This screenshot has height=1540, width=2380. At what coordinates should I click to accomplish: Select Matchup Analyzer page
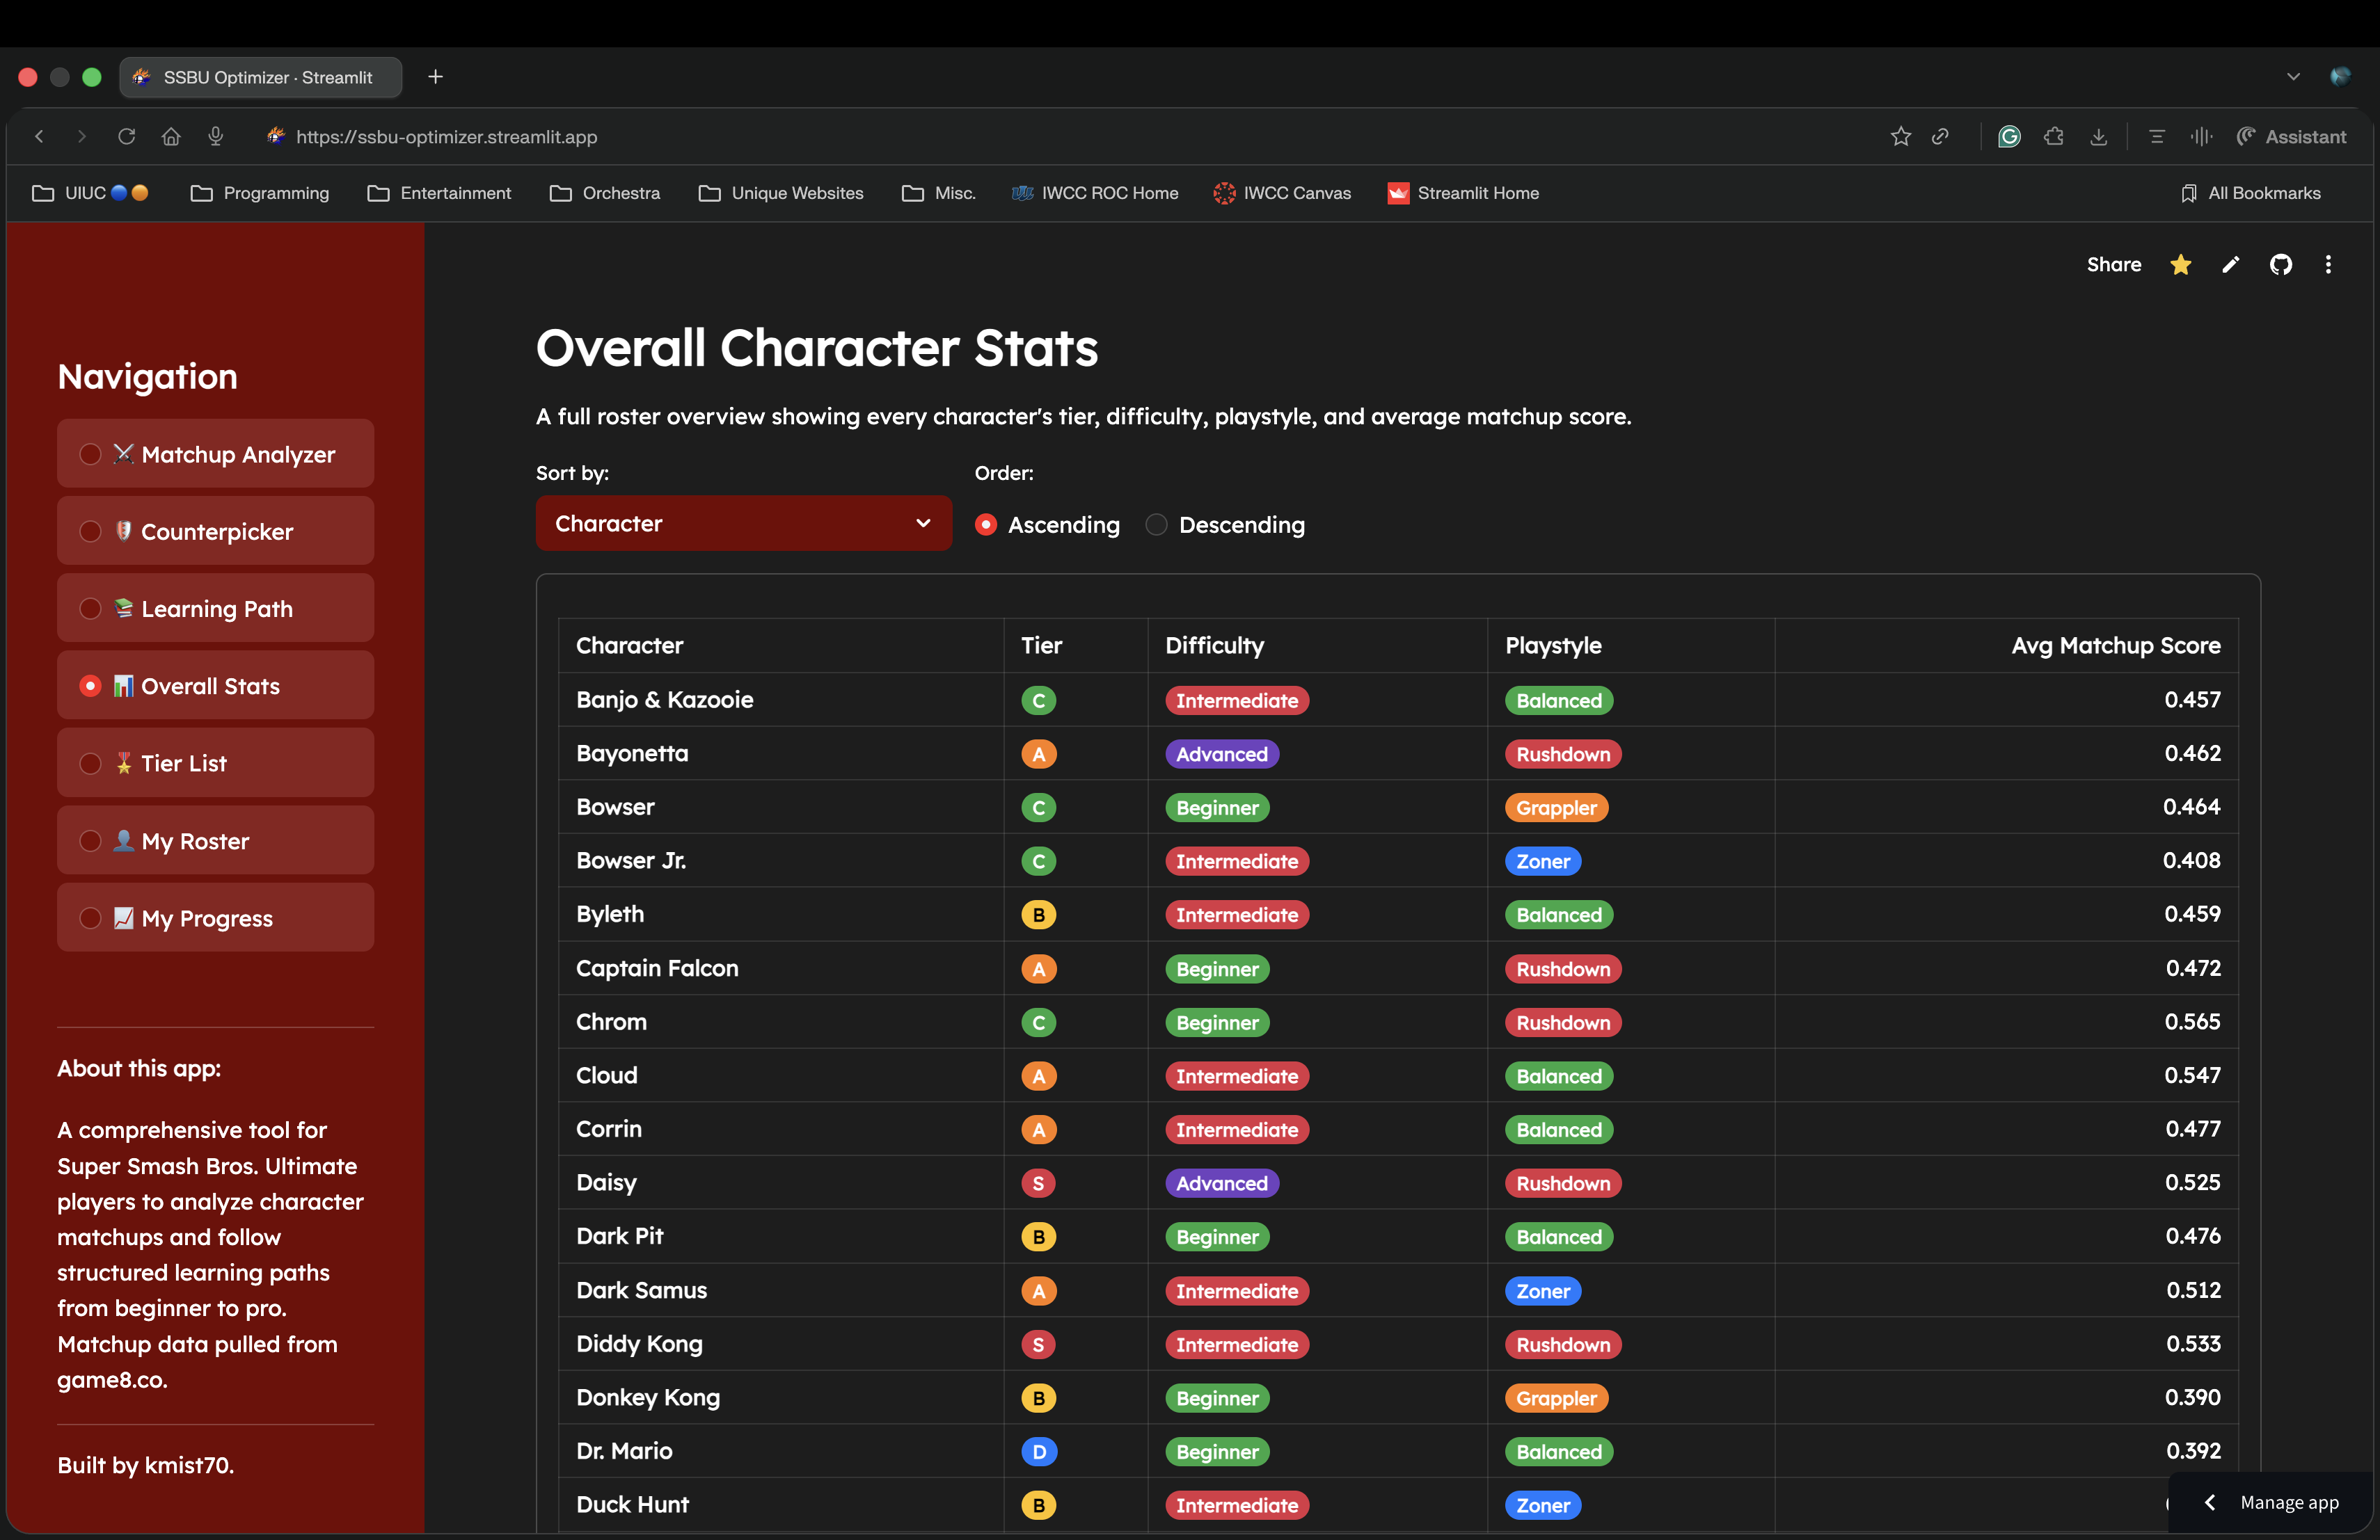(x=215, y=454)
